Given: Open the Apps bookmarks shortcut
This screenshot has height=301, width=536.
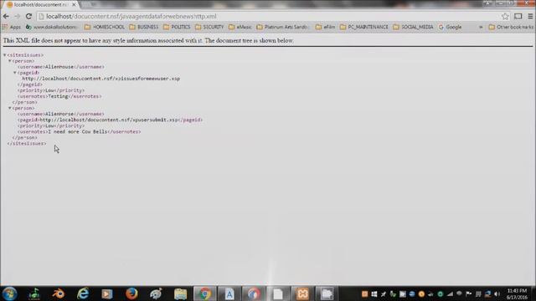Looking at the screenshot, I should pyautogui.click(x=11, y=27).
